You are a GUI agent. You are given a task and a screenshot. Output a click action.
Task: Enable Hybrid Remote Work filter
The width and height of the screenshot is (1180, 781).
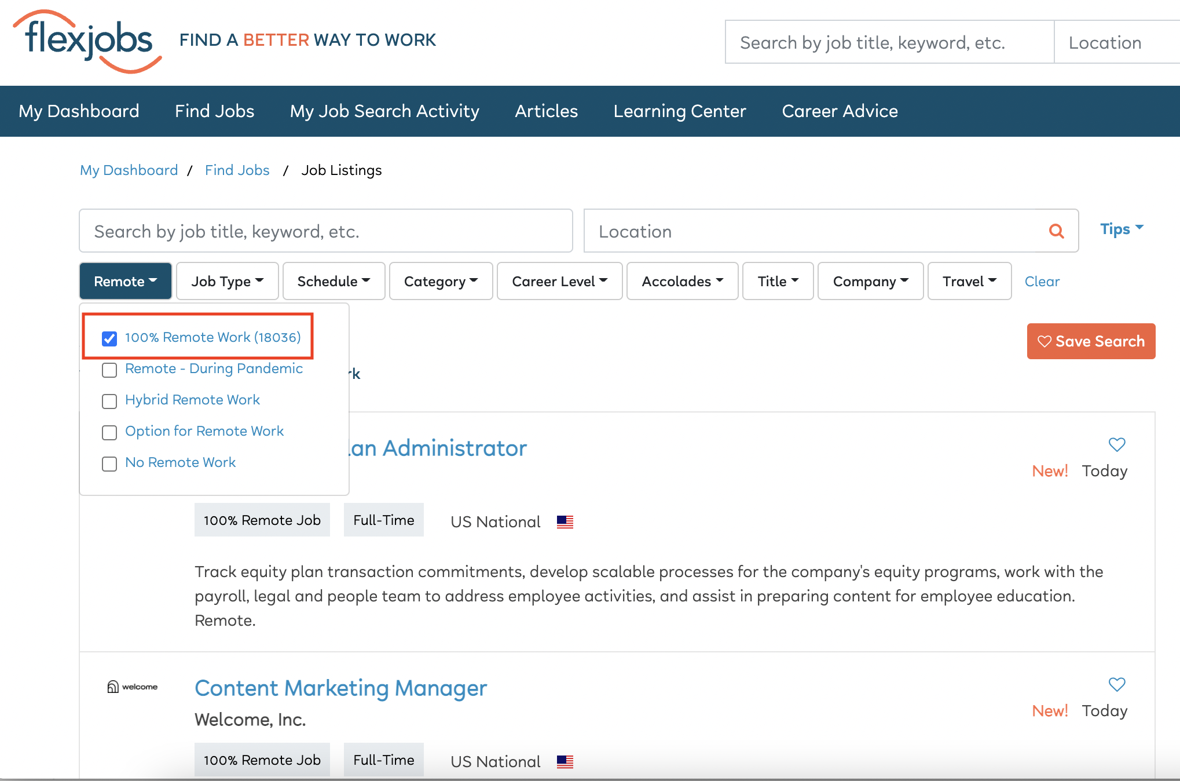tap(109, 401)
